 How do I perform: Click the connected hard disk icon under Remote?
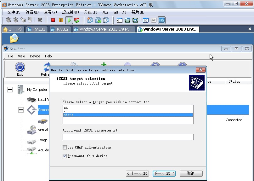42,121
